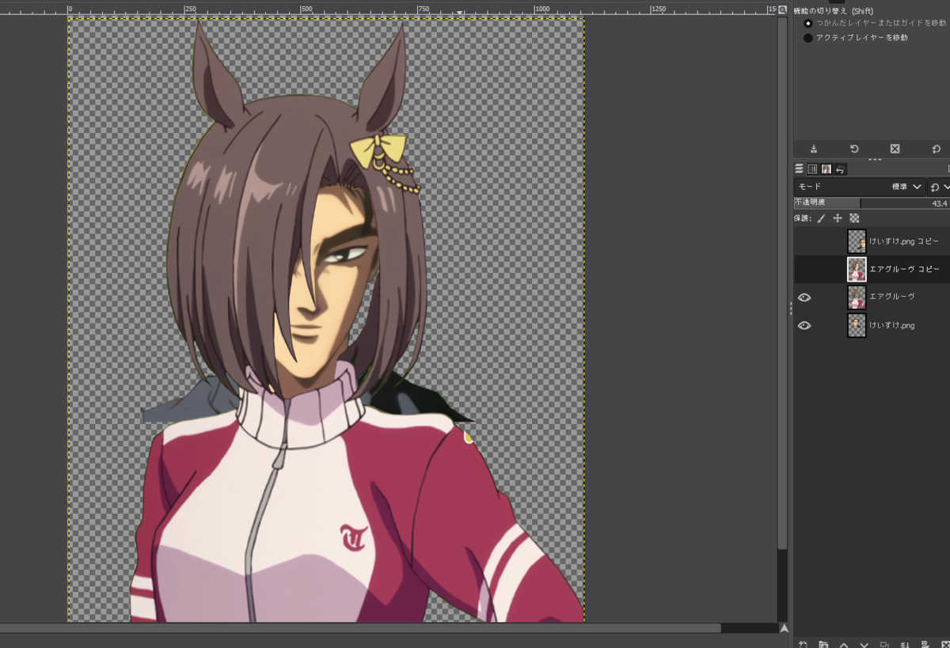The width and height of the screenshot is (950, 648).
Task: Select the けいすけ.png コピー layer thumbnail
Action: coord(857,241)
